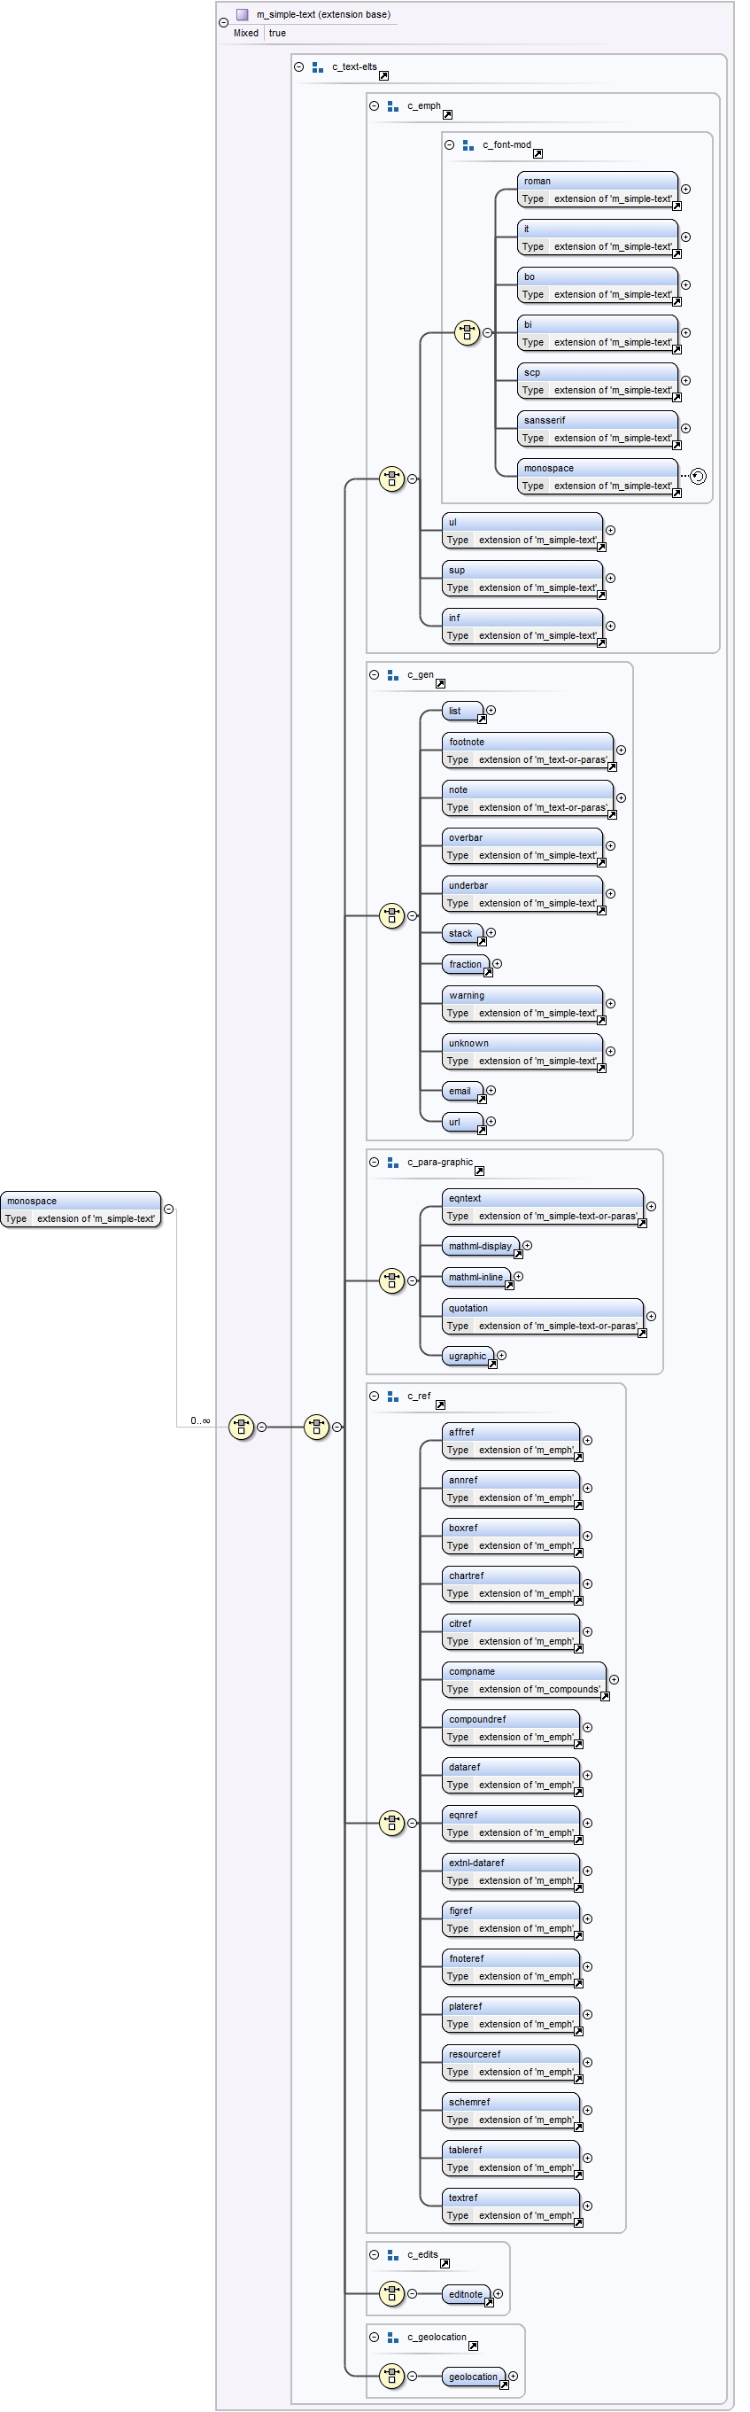Select the c_para-graphic choice compositor icon
Screen dimensions: 750x2412
tap(390, 1280)
